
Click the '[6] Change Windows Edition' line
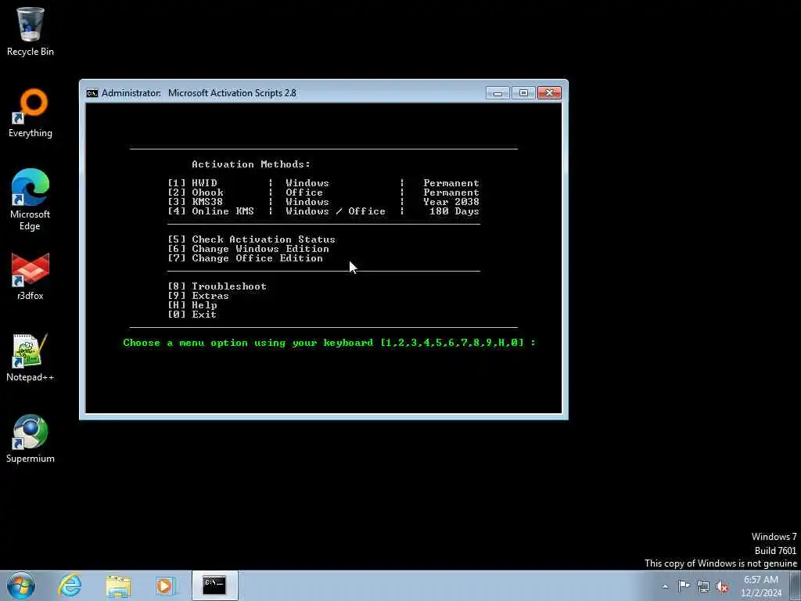(x=248, y=249)
